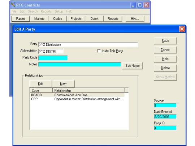Select the Quick toolbar button
This screenshot has width=195, height=146.
(94, 19)
